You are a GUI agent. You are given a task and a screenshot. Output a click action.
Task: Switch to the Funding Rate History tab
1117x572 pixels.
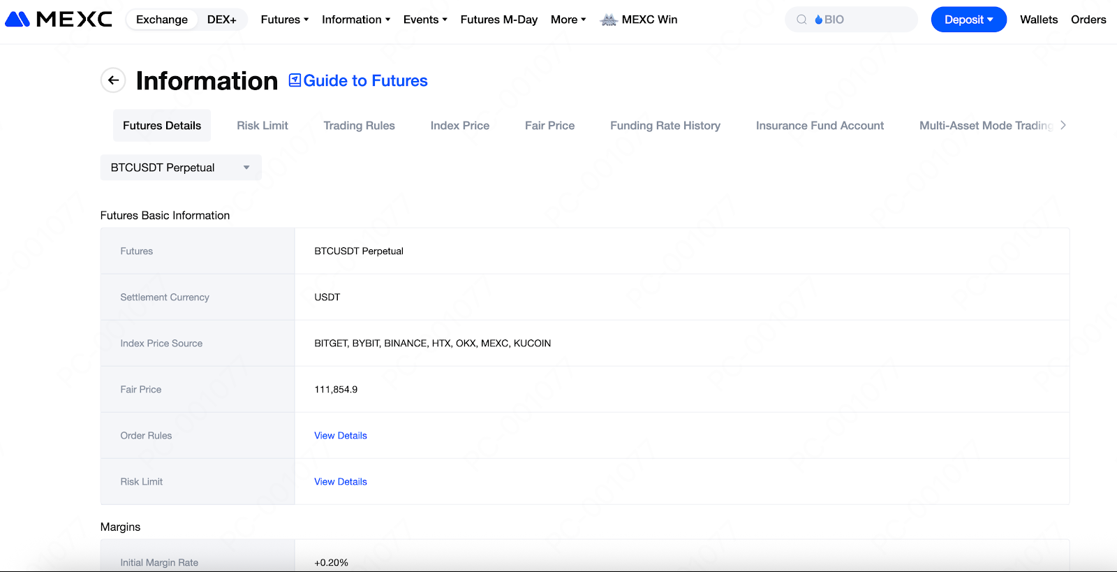tap(665, 126)
